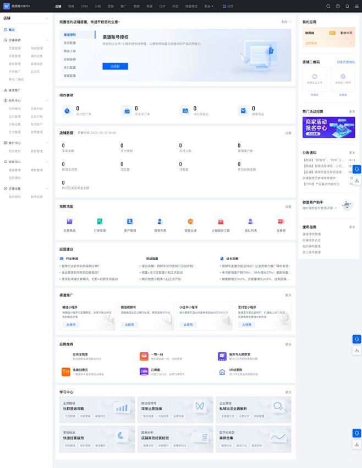362x468 pixels.
Task: Click the help question-mark icon
Action: pyautogui.click(x=338, y=6)
